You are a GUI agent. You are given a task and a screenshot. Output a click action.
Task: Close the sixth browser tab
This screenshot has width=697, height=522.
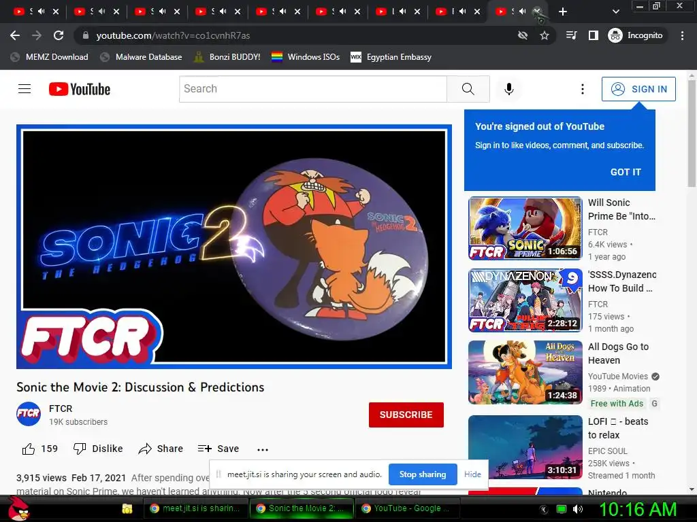tap(357, 12)
